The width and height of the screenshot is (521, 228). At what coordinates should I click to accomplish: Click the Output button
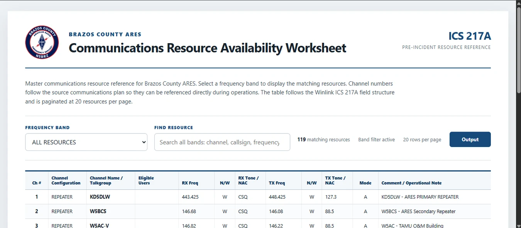tap(470, 140)
